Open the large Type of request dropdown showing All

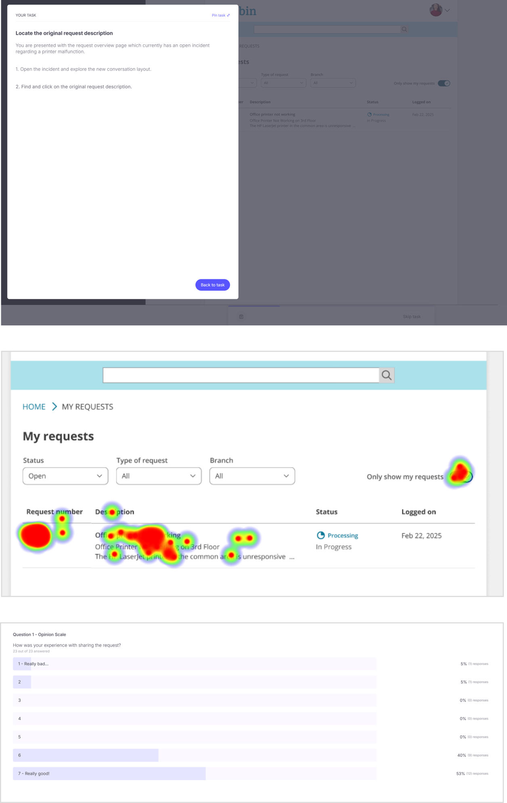(x=159, y=476)
